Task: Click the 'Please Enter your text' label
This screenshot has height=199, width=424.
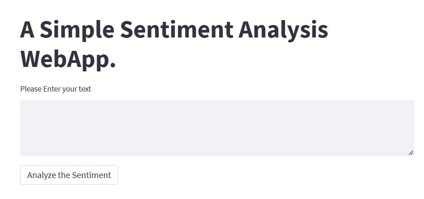Action: 56,89
